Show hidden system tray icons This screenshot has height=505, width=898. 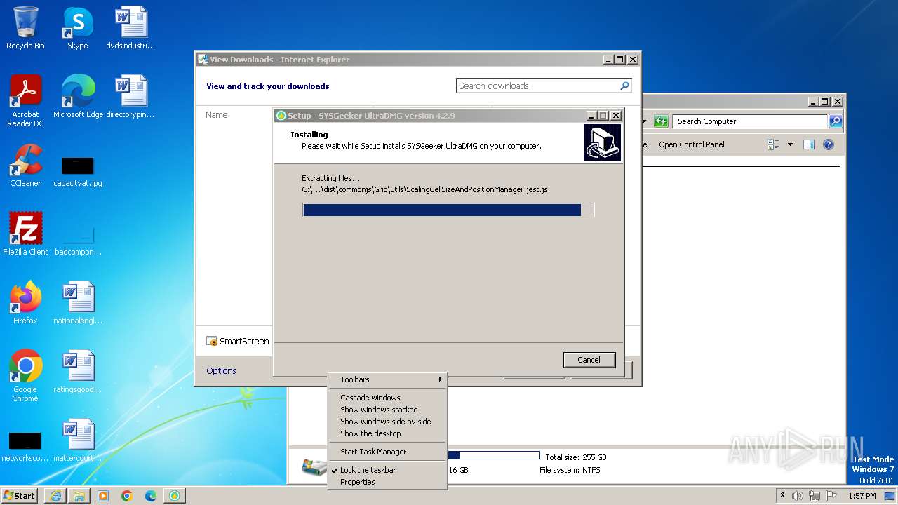click(782, 496)
